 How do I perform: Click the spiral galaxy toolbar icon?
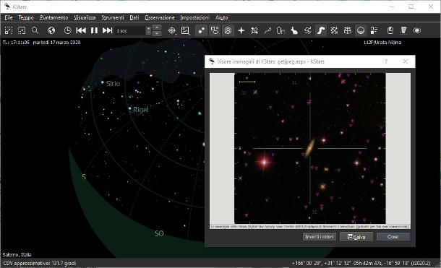[x=417, y=30]
